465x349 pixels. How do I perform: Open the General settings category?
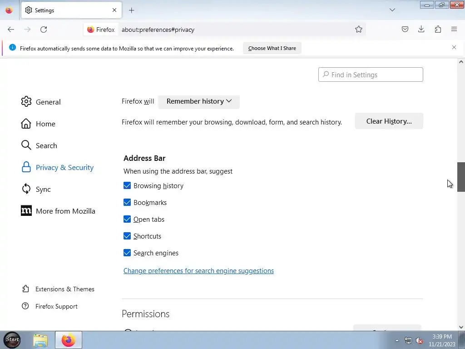point(41,102)
